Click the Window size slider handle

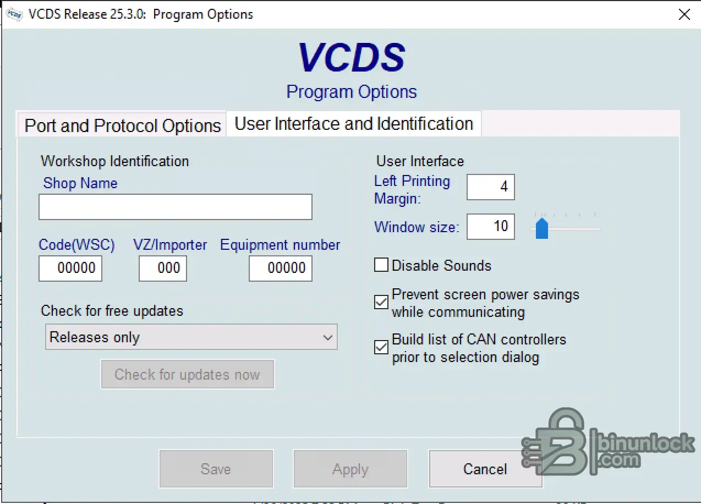542,228
